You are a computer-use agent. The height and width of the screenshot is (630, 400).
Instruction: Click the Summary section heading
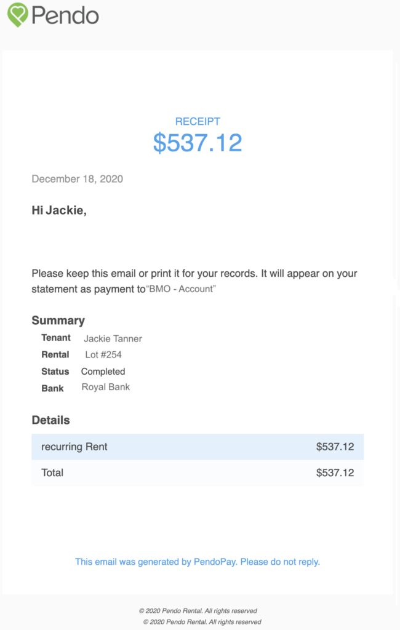tap(58, 320)
